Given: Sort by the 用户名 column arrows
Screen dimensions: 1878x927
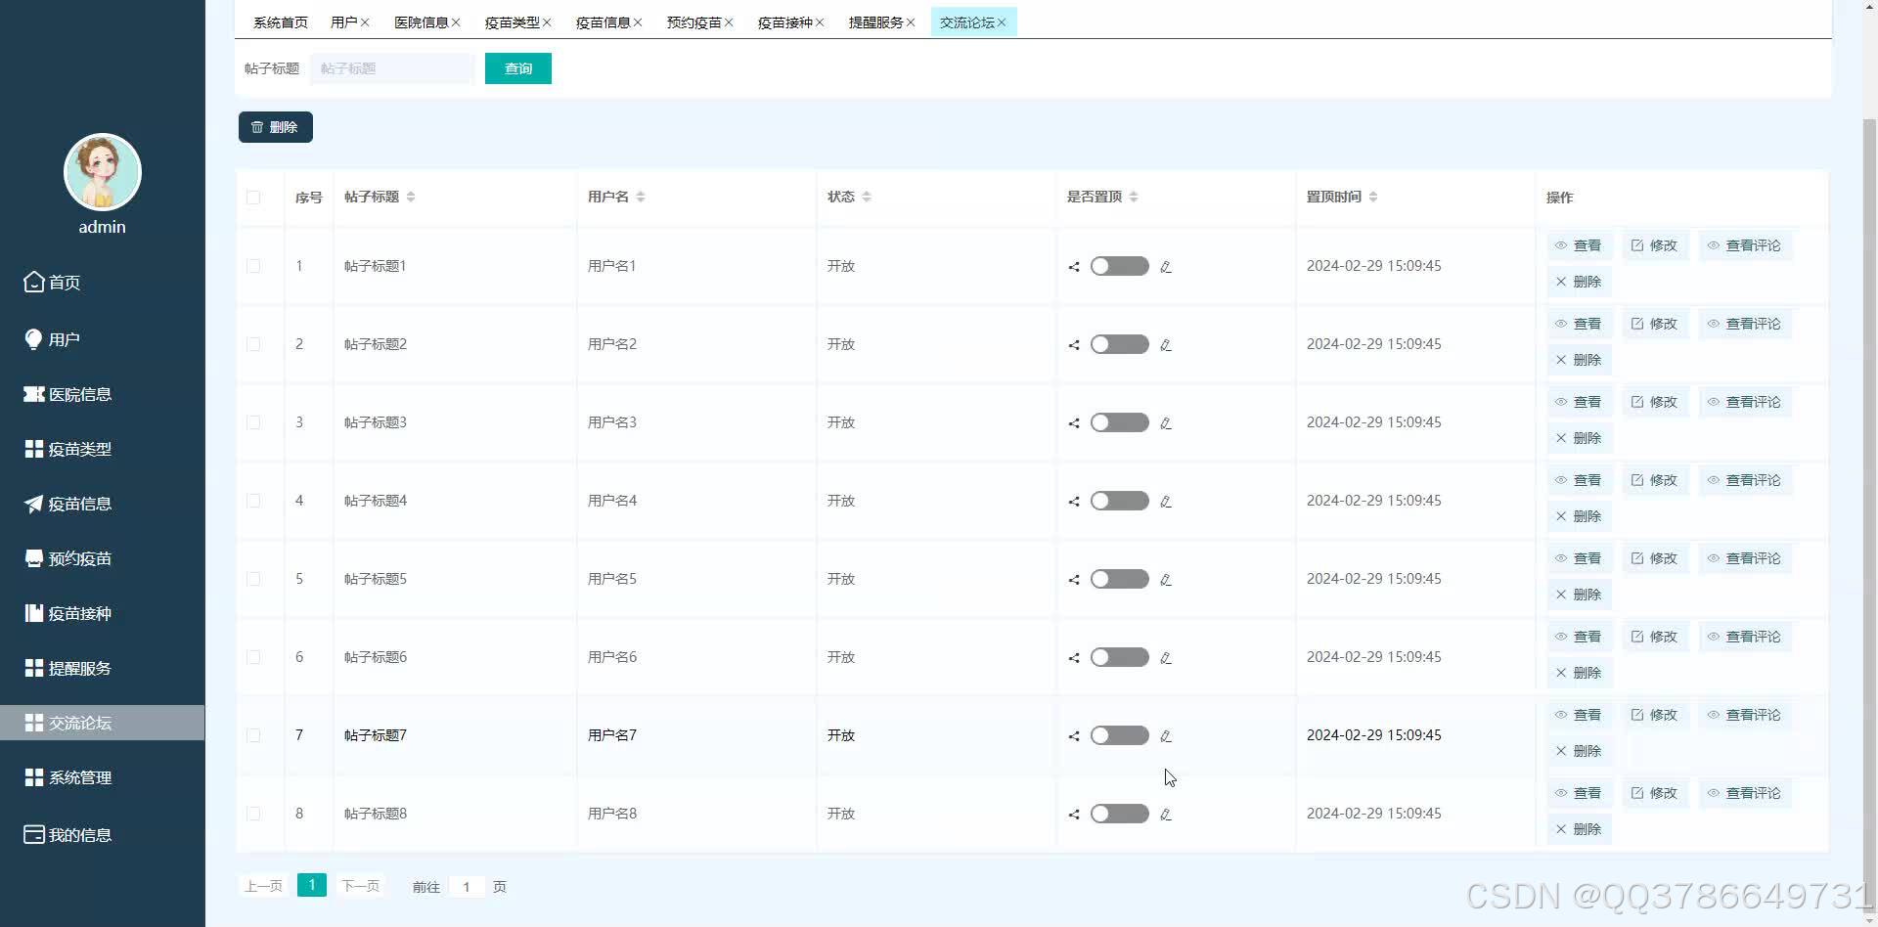Looking at the screenshot, I should click(x=641, y=197).
